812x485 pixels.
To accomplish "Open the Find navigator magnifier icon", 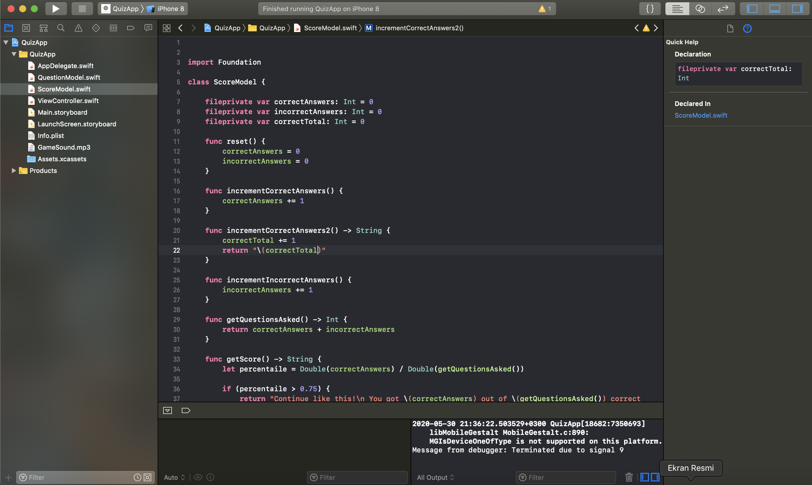I will tap(61, 28).
